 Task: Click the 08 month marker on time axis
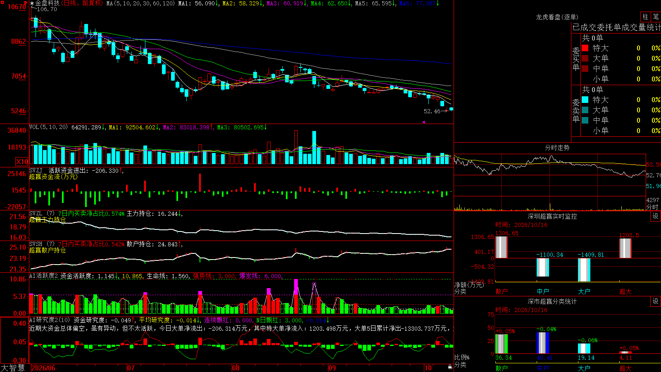[x=236, y=368]
